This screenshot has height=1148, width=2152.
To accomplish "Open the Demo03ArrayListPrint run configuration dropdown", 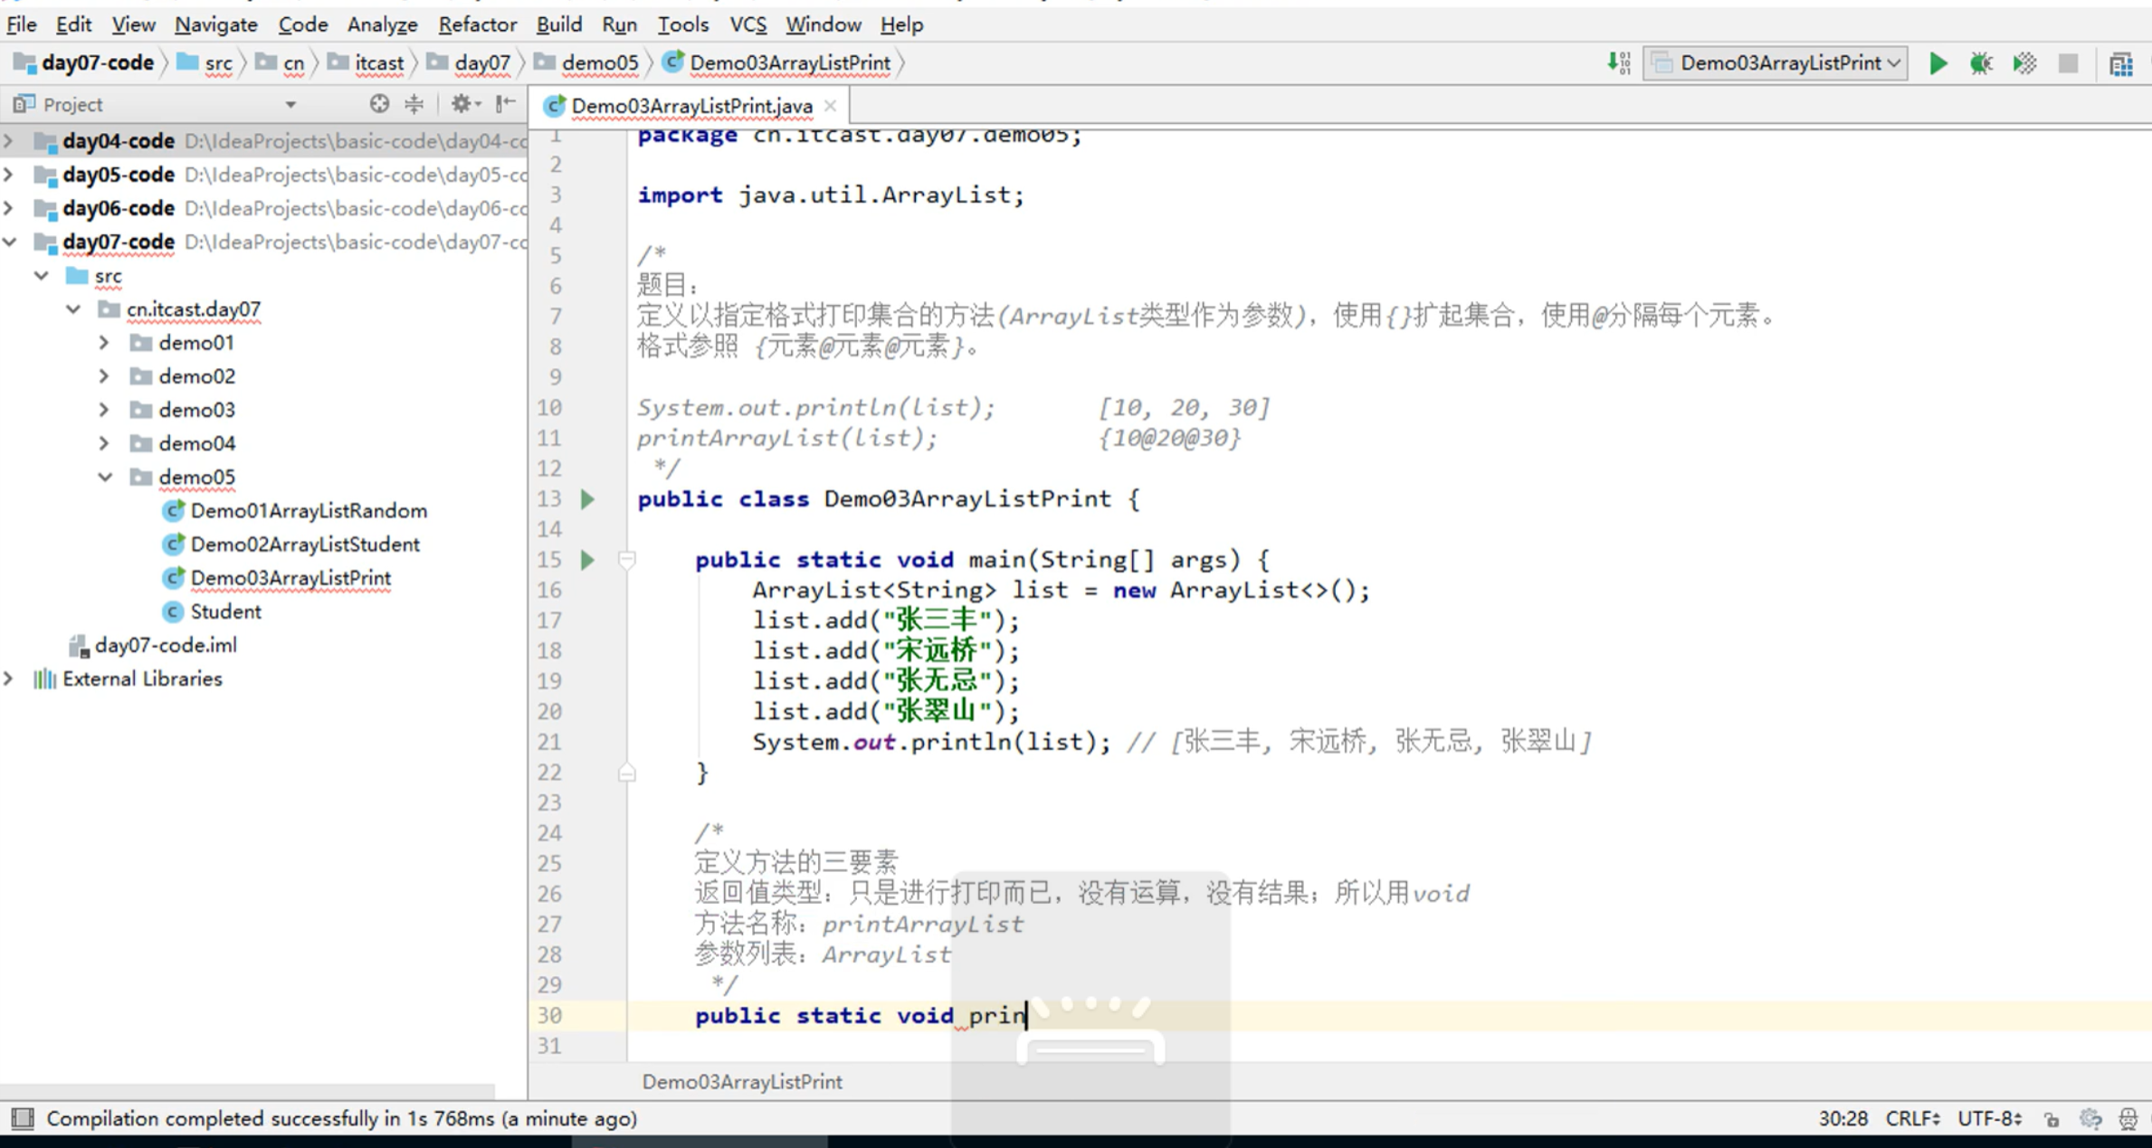I will pos(1776,63).
